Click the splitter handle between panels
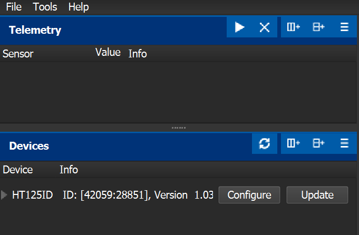 tap(179, 128)
